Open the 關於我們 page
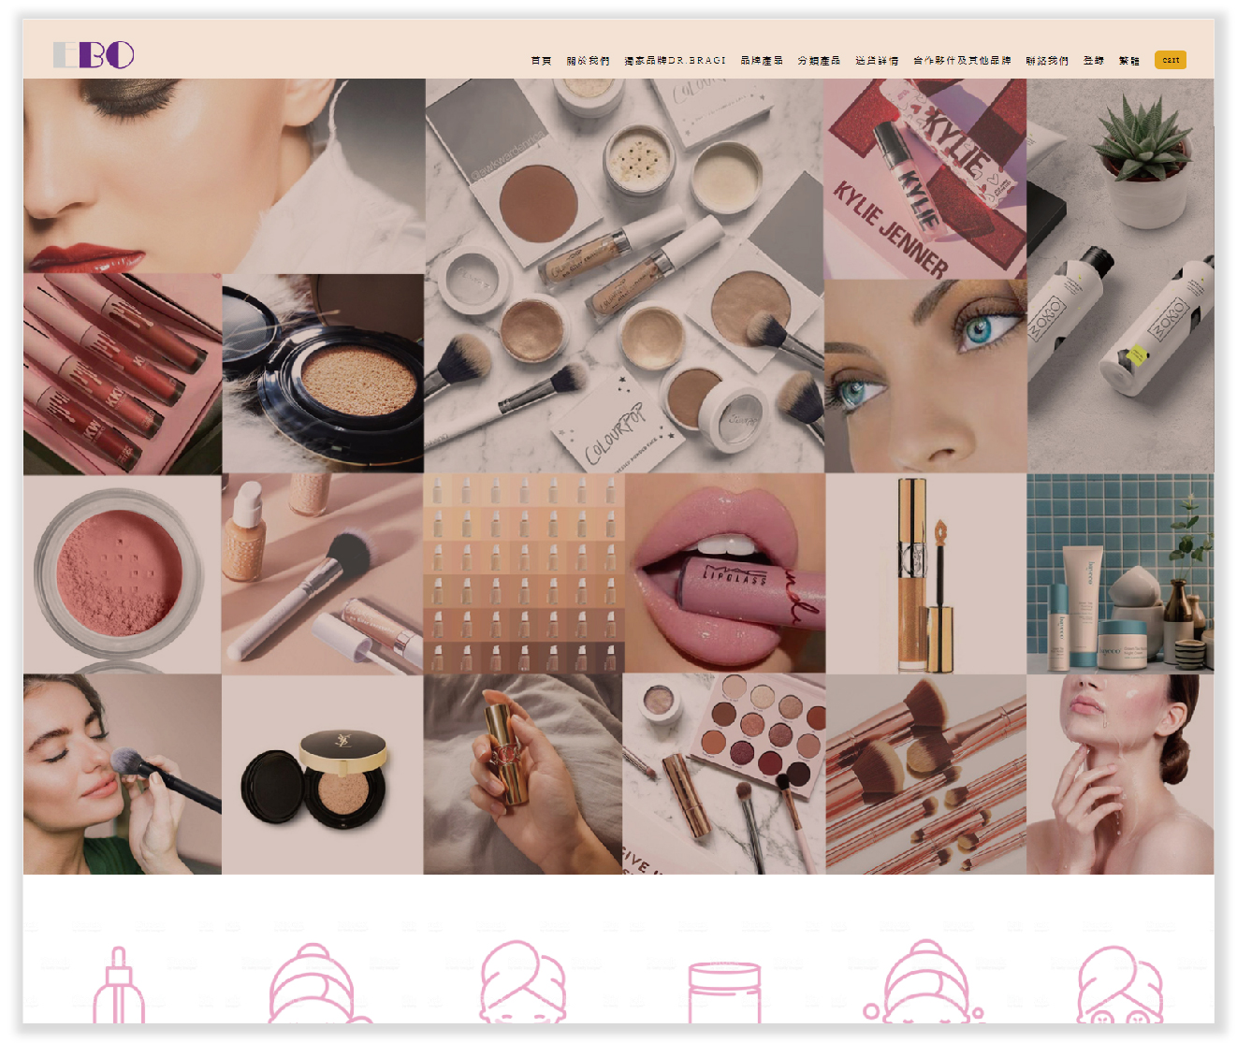Screen dimensions: 1237x1043 [x=588, y=61]
